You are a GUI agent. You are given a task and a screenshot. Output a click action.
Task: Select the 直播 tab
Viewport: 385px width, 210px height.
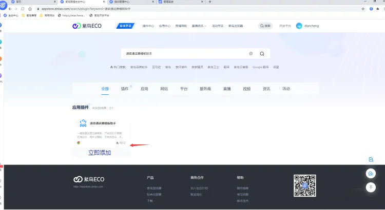pos(227,89)
